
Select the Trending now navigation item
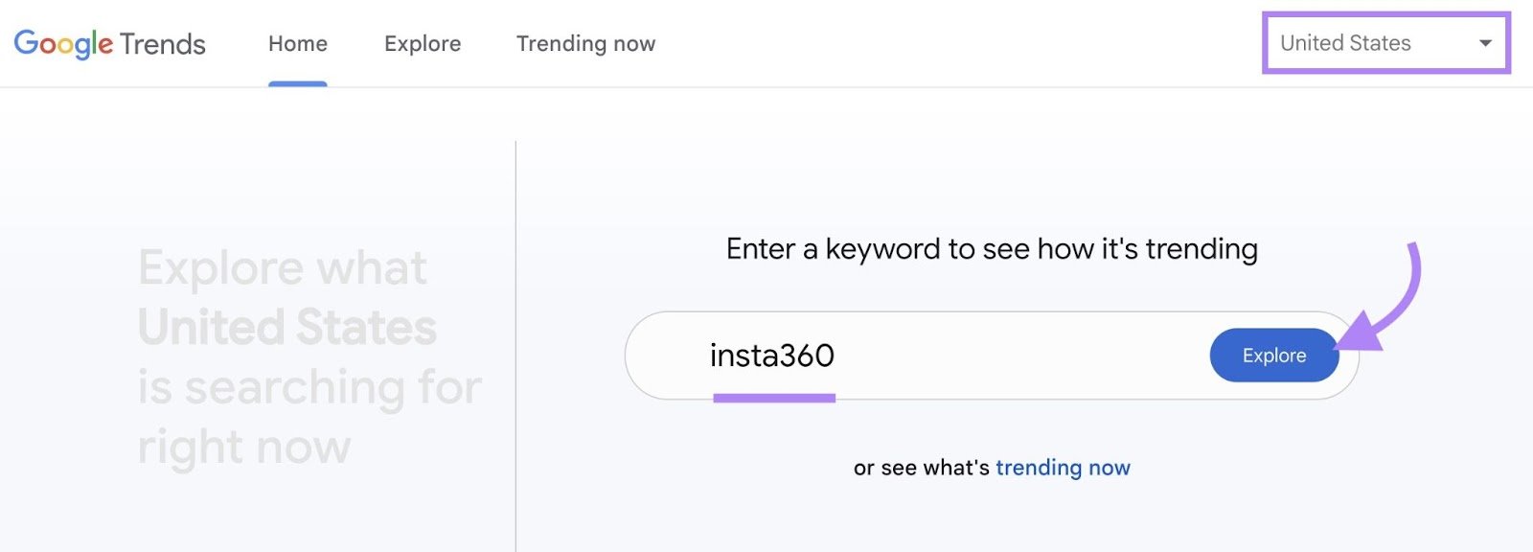[x=585, y=43]
